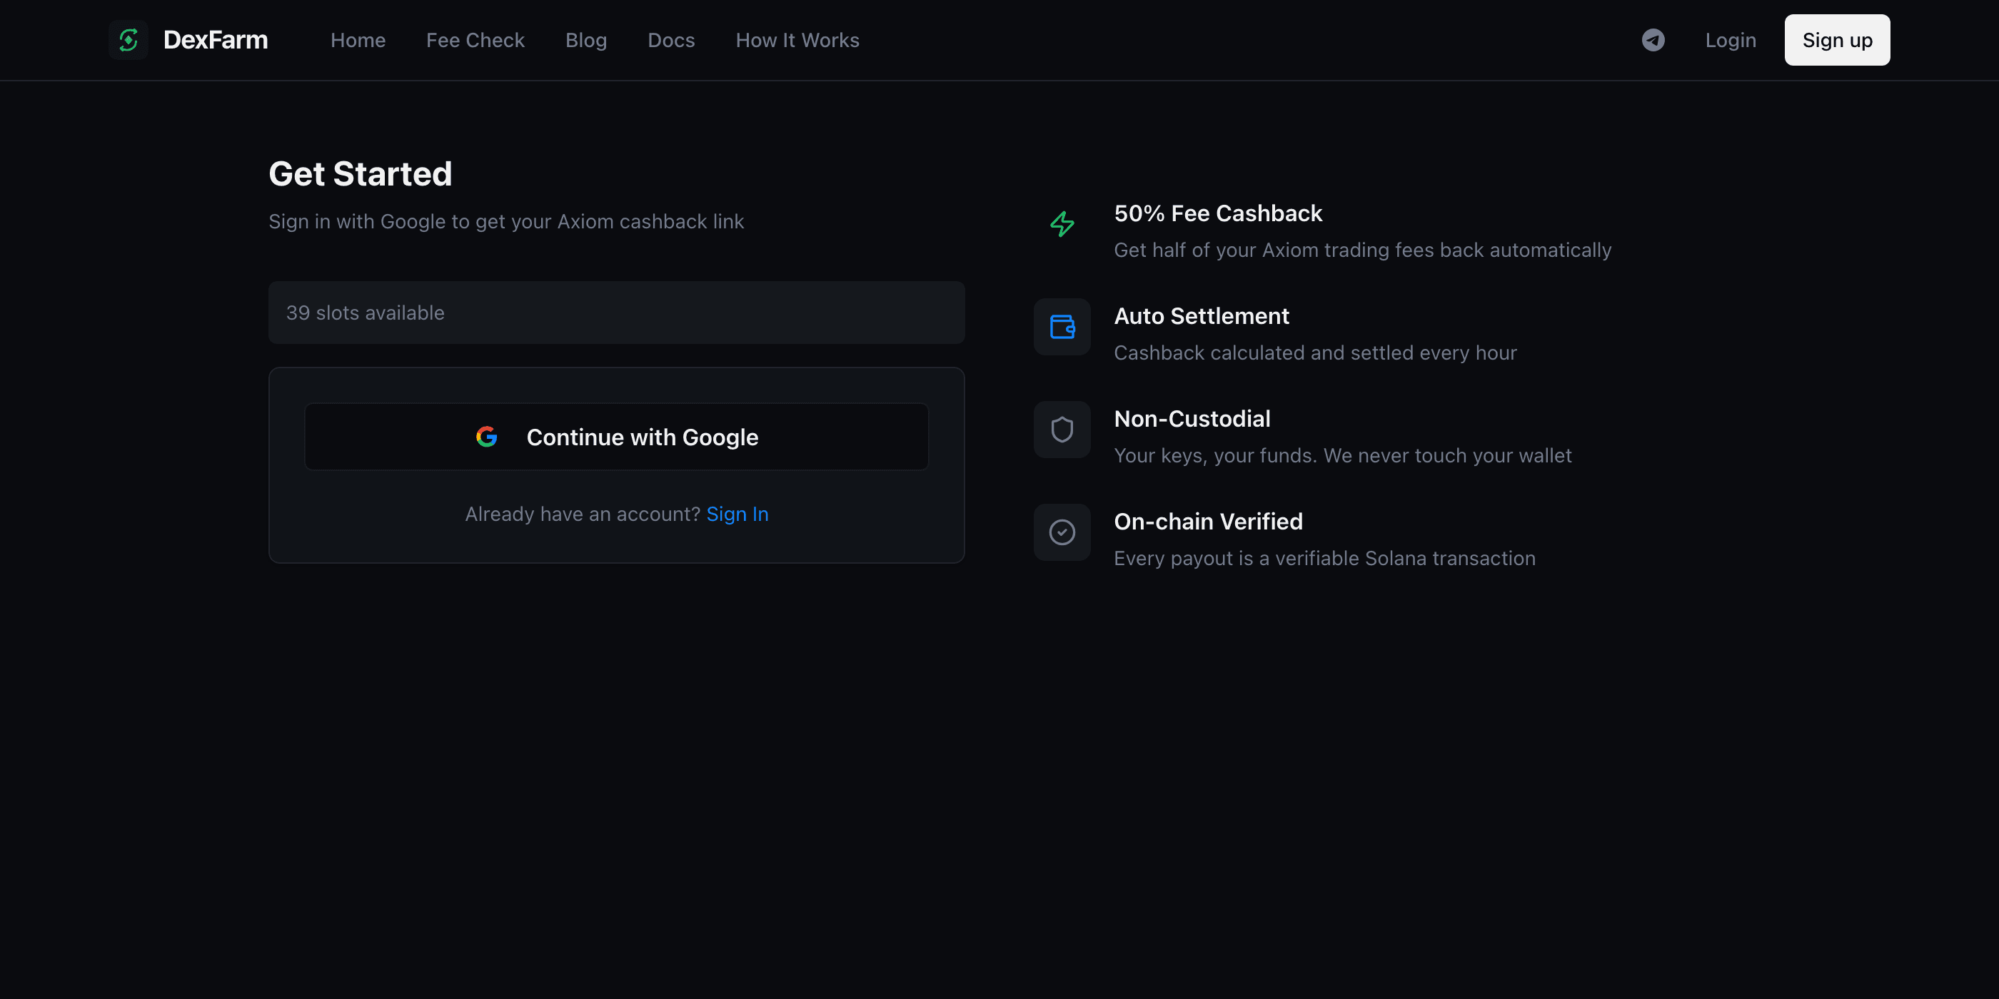
Task: Click the shield Non-Custodial icon
Action: coord(1062,430)
